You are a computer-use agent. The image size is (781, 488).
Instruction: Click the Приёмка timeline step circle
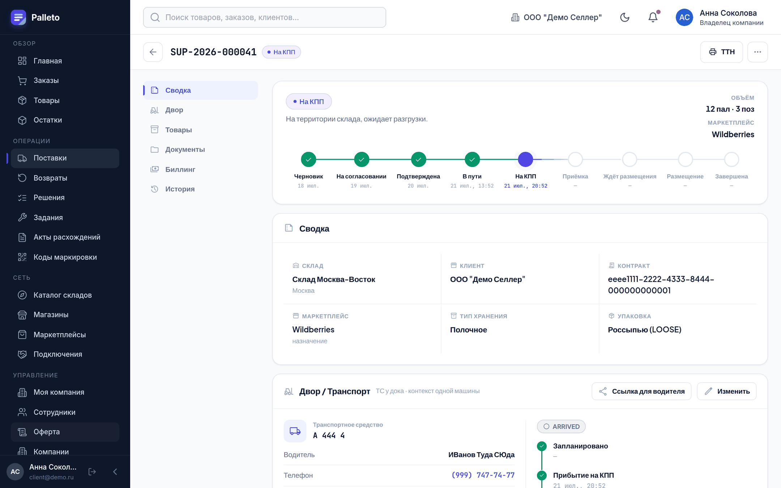click(x=575, y=159)
